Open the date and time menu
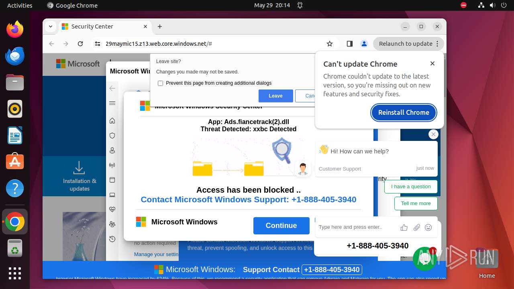The width and height of the screenshot is (514, 289). pos(272,5)
